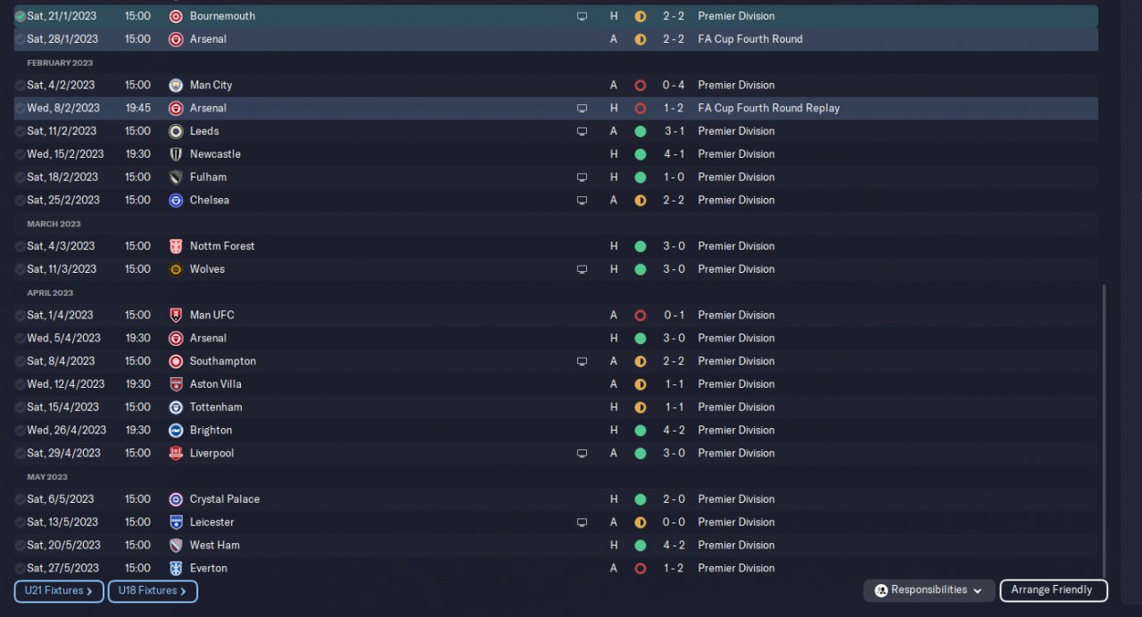The height and width of the screenshot is (617, 1142).
Task: Toggle the checkmark beside the Man City fixture
Action: [x=21, y=86]
